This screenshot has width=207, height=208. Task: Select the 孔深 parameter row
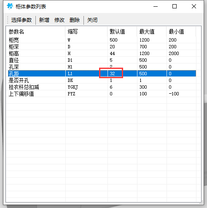pos(102,67)
